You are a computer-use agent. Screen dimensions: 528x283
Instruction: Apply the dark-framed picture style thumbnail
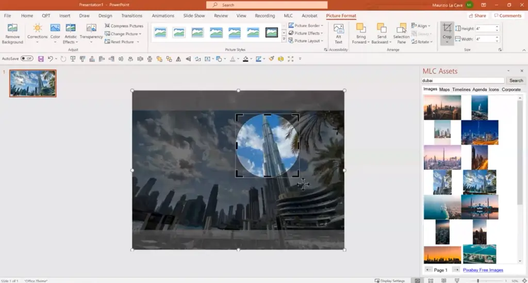[271, 33]
